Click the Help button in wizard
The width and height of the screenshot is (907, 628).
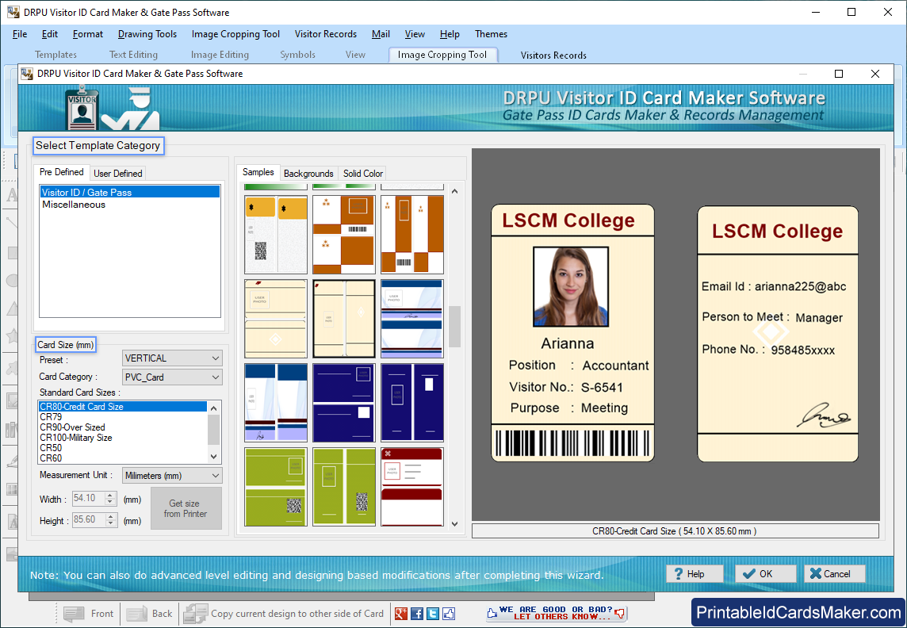695,573
